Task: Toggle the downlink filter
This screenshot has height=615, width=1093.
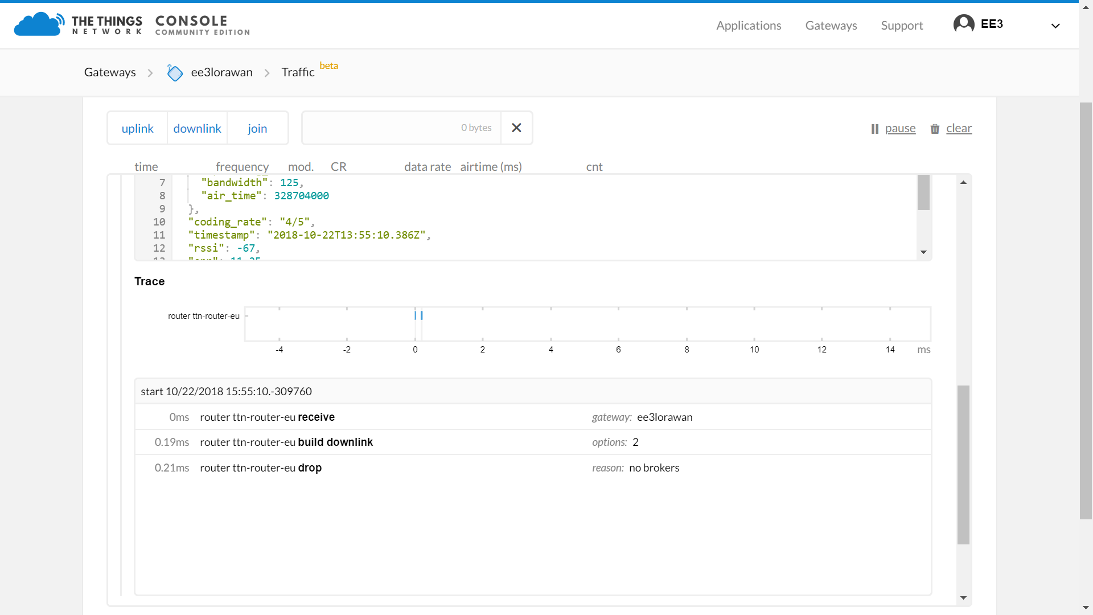Action: pyautogui.click(x=197, y=129)
